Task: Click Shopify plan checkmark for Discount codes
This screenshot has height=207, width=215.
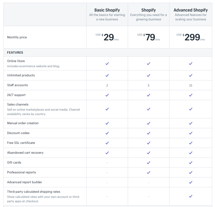Action: click(148, 133)
